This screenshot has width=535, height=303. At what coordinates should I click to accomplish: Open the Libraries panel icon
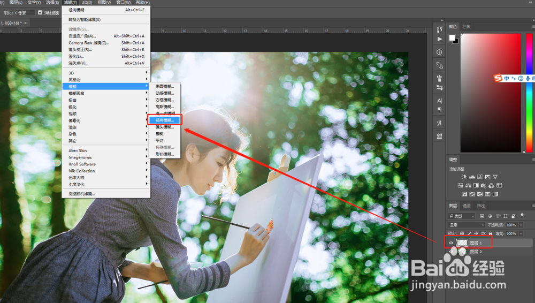tap(439, 136)
